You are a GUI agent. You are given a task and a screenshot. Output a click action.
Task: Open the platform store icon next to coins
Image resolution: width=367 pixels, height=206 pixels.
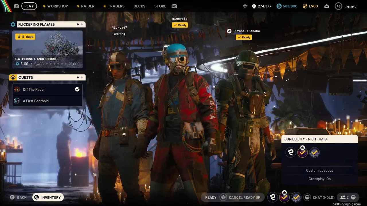pos(245,6)
